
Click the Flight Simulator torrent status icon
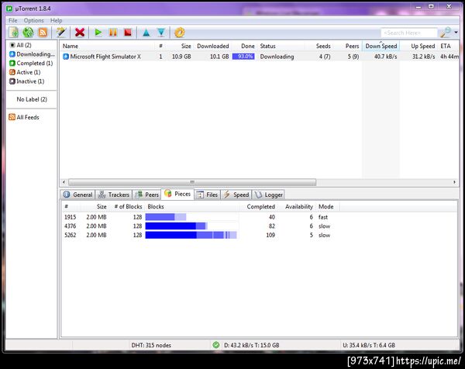click(66, 57)
